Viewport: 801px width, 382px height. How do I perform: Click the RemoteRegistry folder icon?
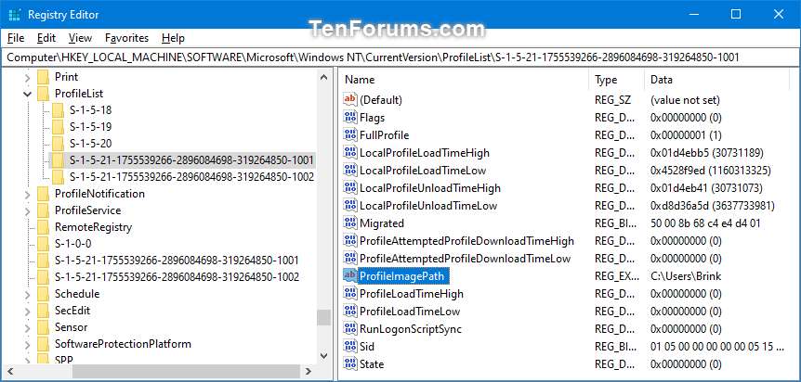click(x=43, y=227)
